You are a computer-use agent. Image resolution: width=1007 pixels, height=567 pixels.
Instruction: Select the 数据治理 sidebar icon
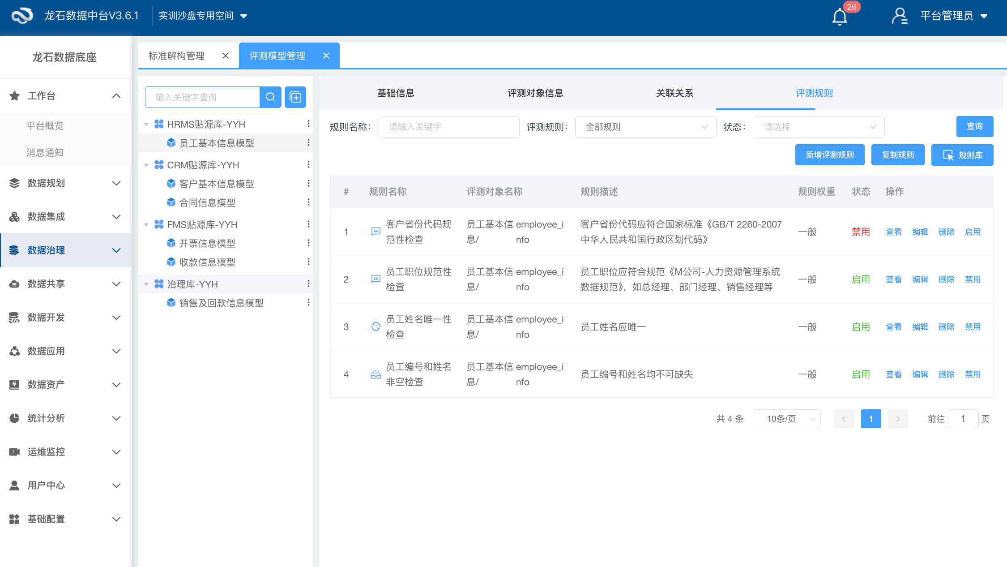(x=14, y=250)
